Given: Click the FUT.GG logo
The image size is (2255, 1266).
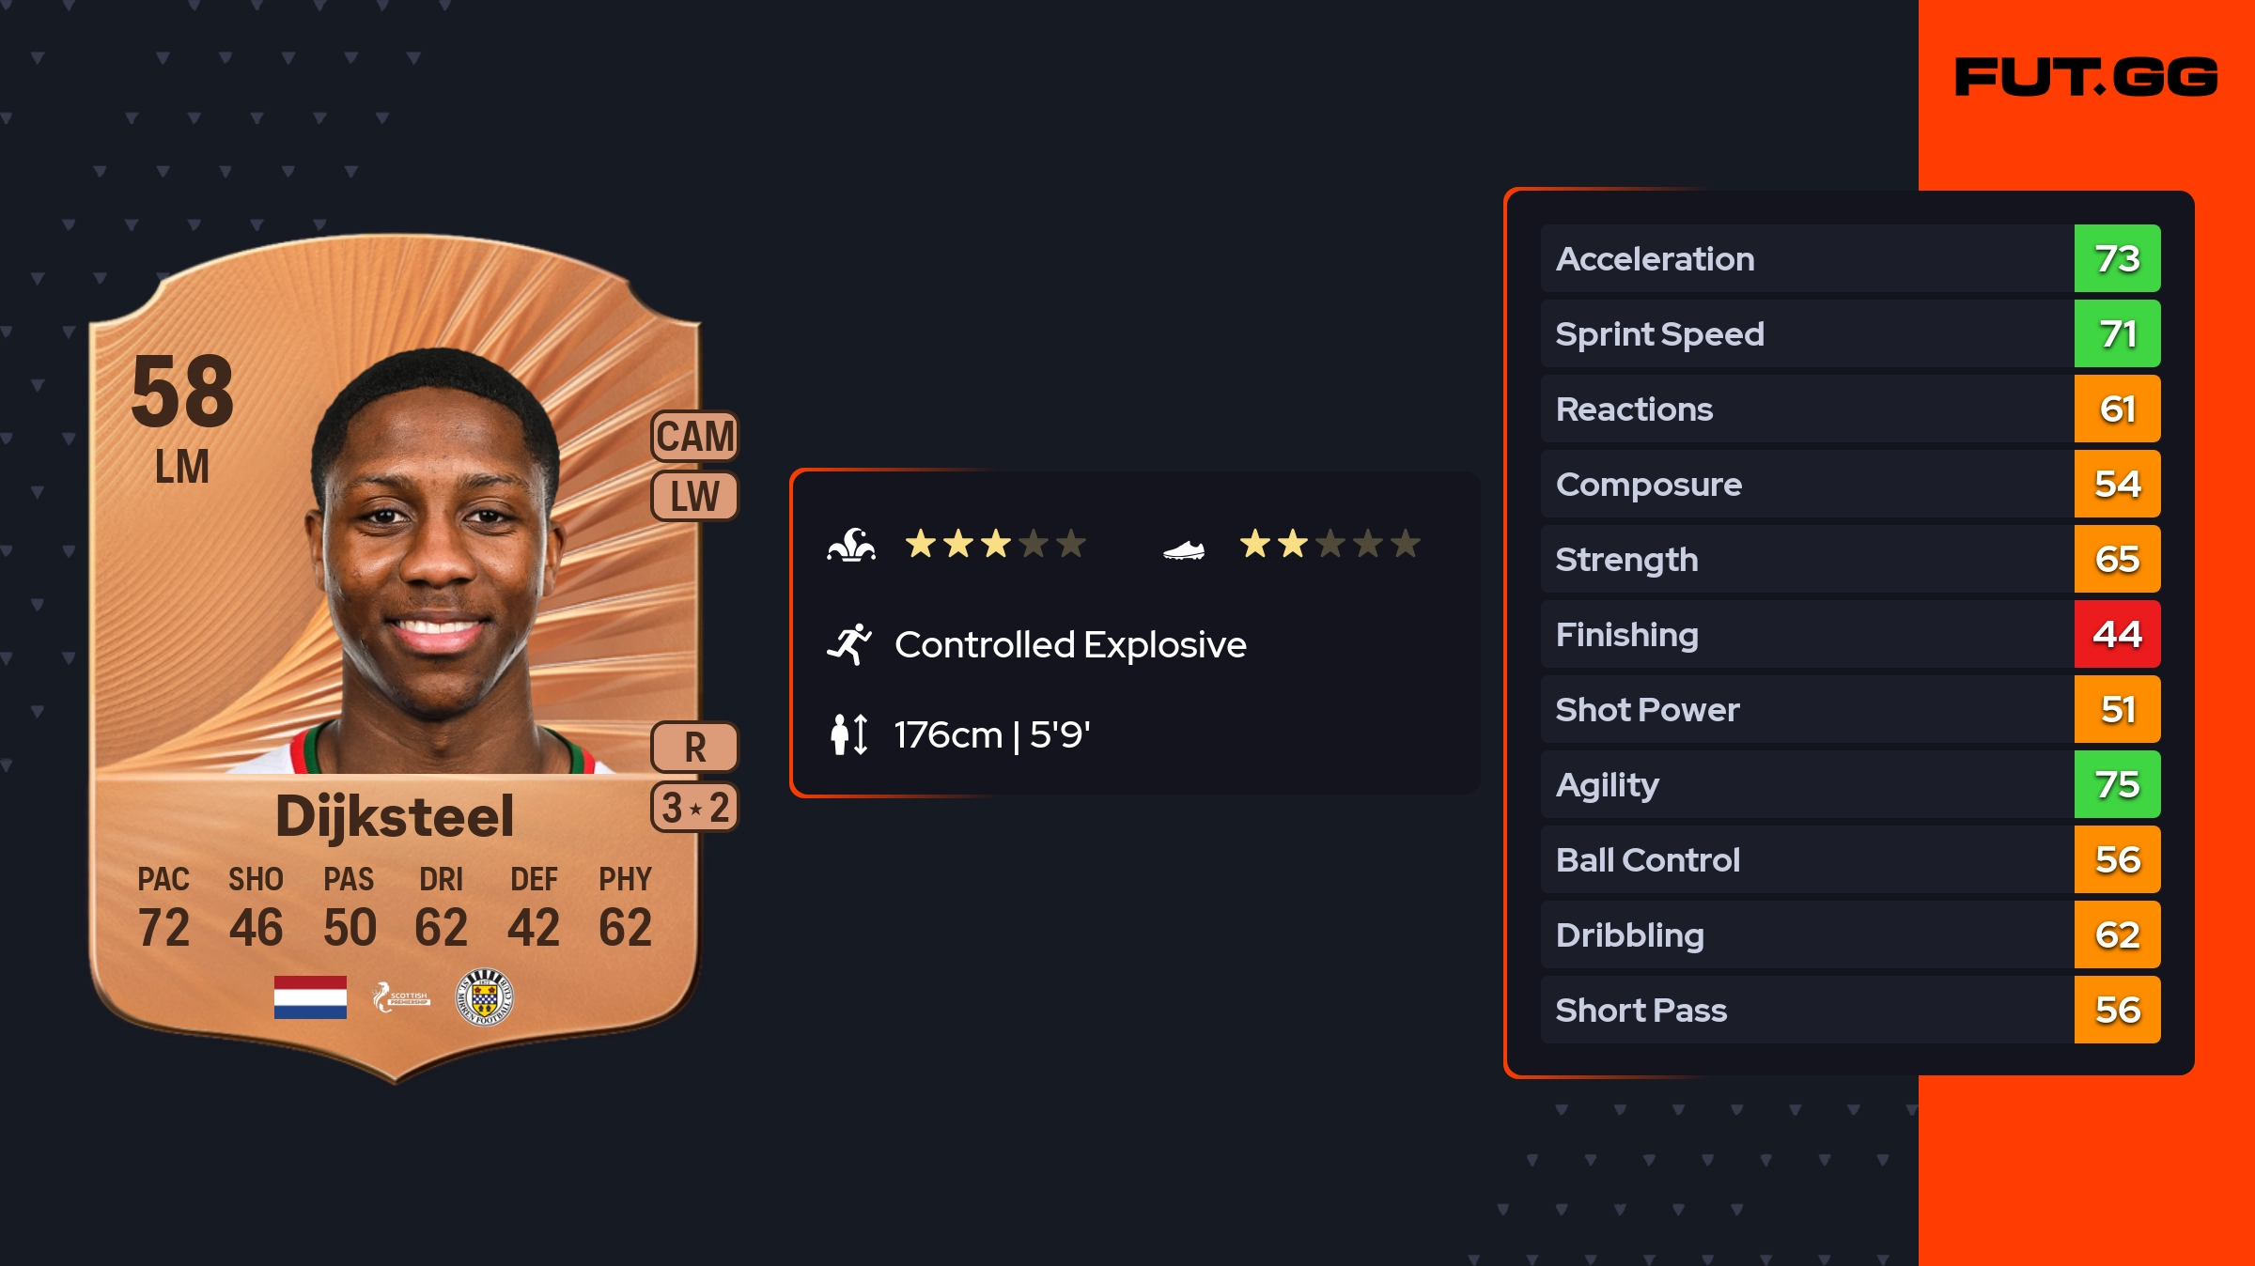Looking at the screenshot, I should pyautogui.click(x=2086, y=77).
